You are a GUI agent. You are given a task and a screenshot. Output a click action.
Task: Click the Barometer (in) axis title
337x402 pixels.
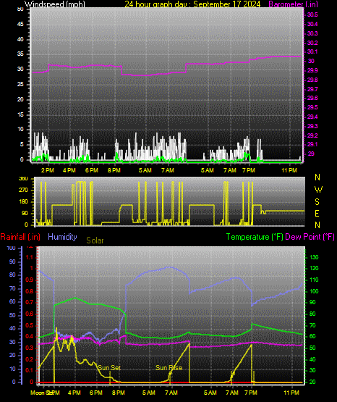[294, 4]
